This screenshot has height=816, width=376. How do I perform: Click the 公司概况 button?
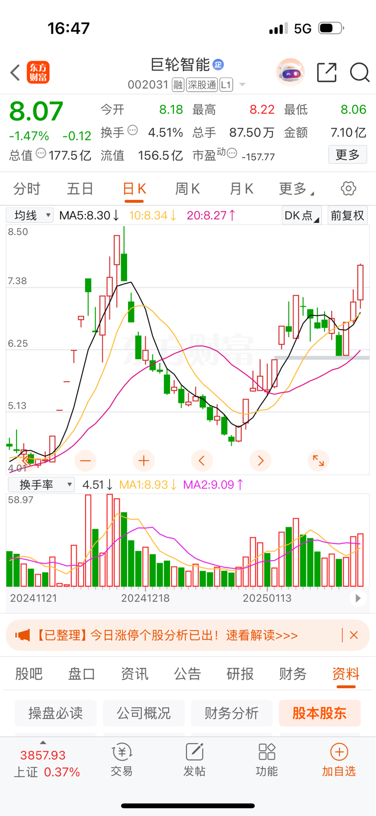coord(144,713)
